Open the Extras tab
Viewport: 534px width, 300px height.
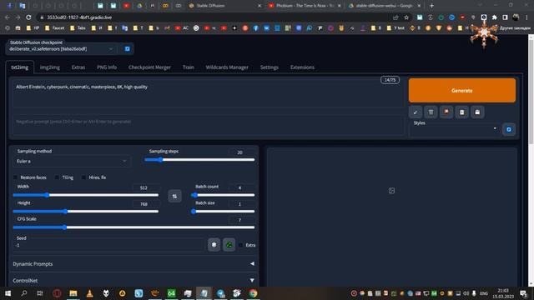click(78, 67)
